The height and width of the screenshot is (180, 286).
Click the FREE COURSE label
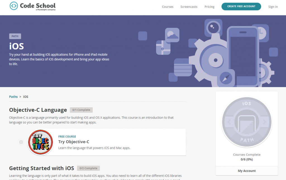[67, 137]
